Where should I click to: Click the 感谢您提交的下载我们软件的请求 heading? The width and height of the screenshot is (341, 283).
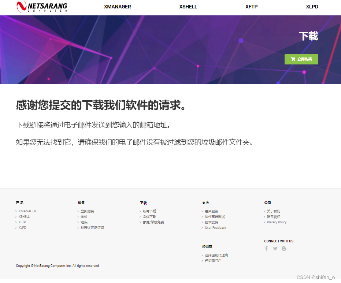click(101, 105)
